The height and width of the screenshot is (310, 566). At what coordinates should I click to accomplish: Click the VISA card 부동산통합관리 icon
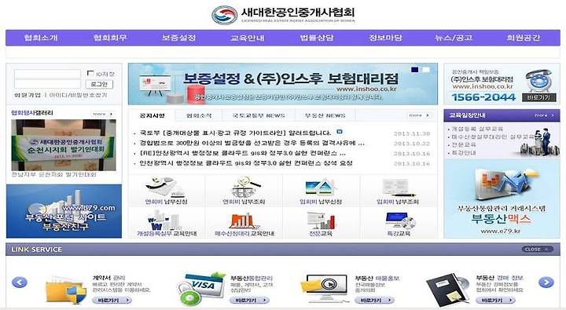click(x=200, y=288)
